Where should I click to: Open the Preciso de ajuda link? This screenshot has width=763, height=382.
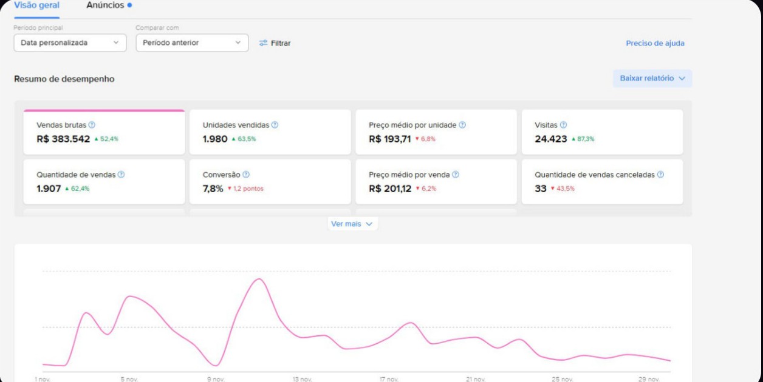[x=655, y=43]
